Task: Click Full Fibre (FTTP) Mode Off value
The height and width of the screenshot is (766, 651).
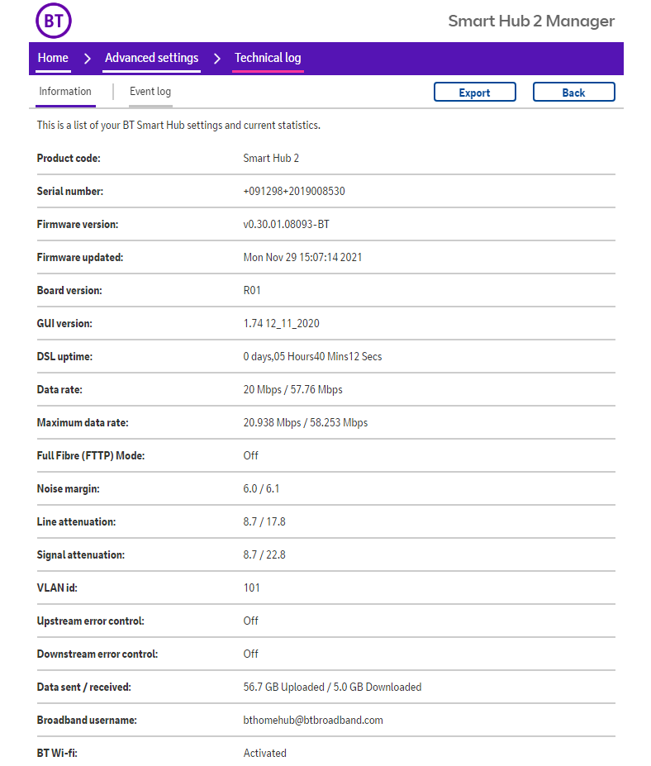Action: click(x=251, y=456)
